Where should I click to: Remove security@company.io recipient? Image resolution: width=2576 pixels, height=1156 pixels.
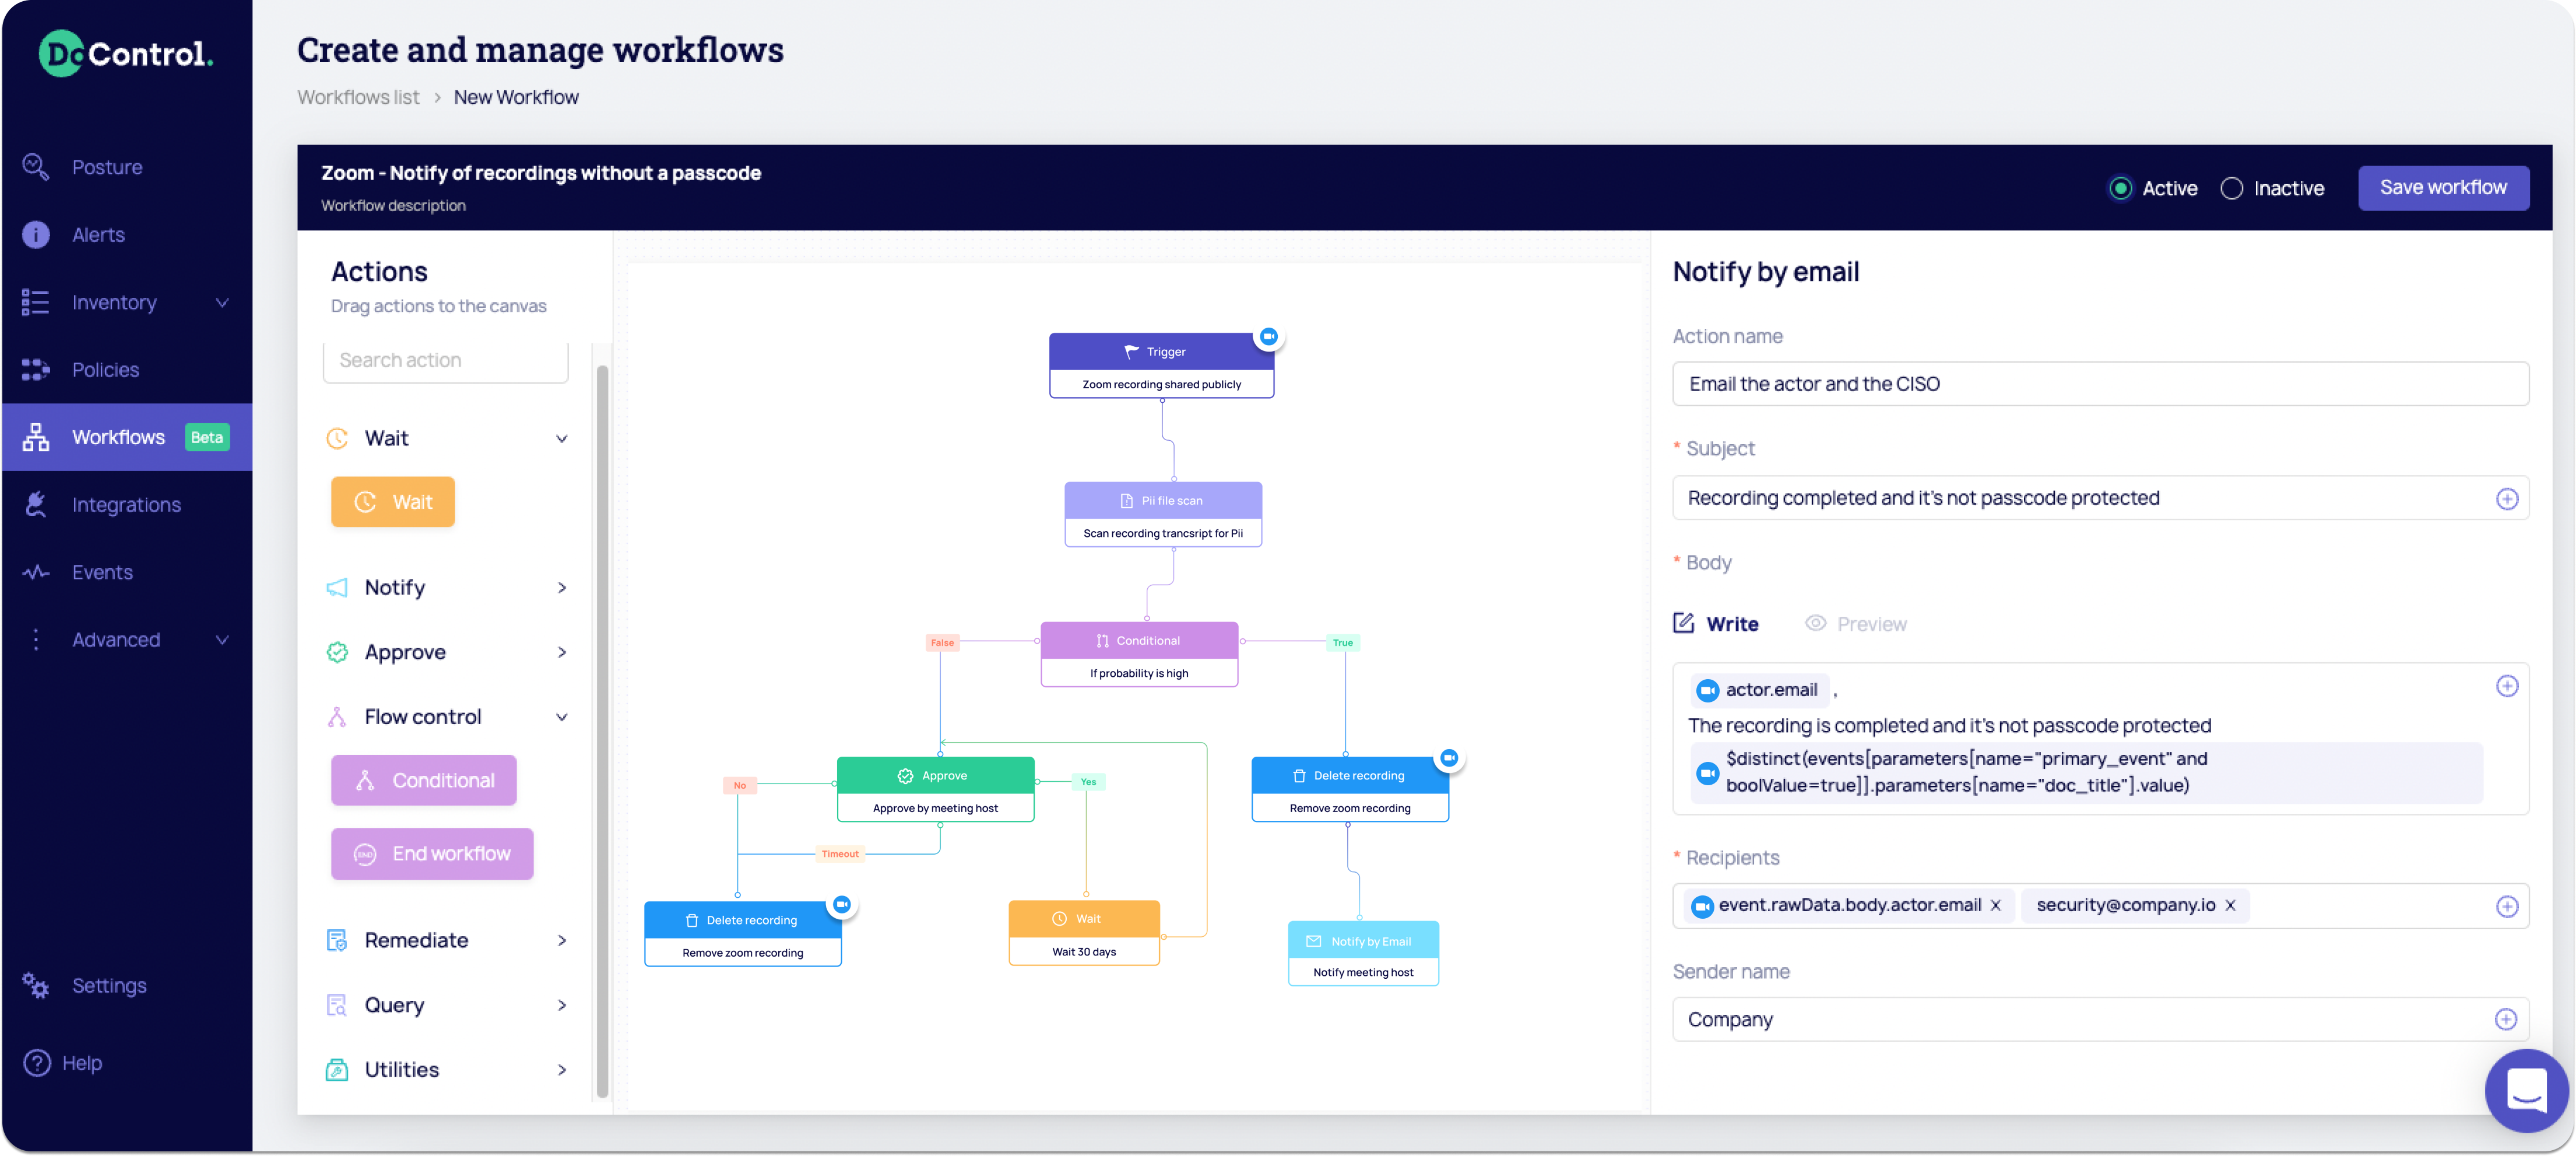(2230, 906)
